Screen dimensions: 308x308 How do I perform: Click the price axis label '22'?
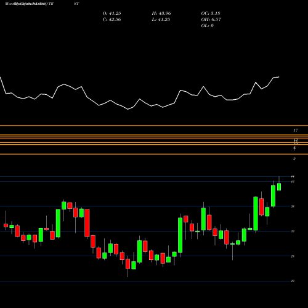coord(293,281)
